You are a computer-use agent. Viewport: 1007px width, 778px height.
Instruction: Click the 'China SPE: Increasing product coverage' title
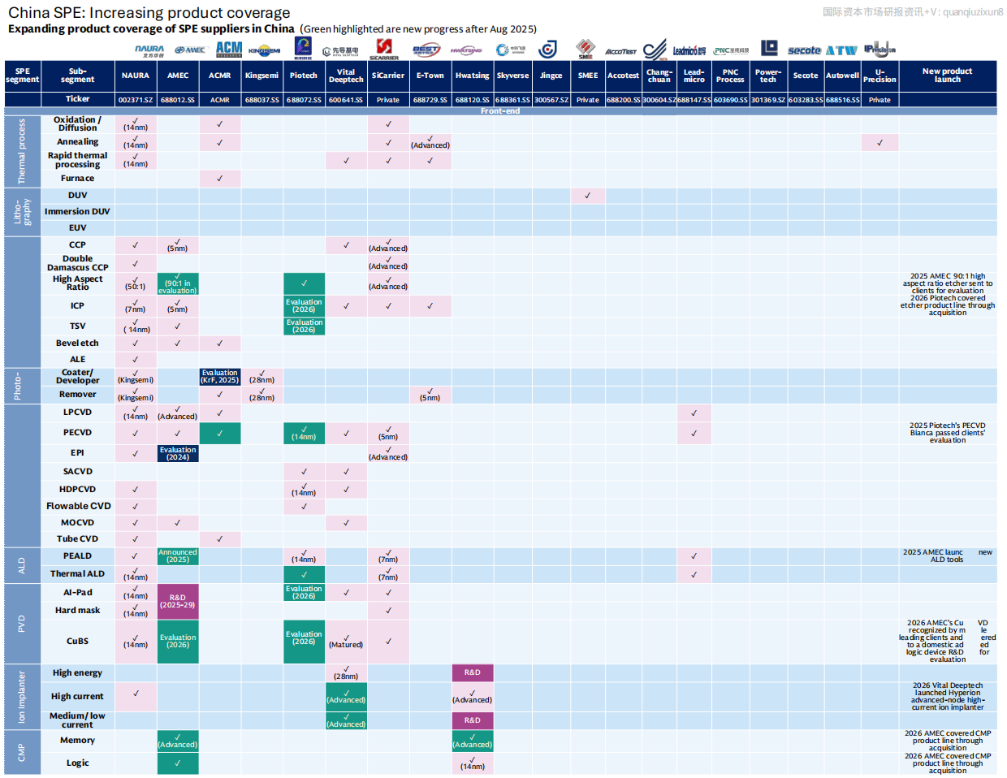point(149,12)
